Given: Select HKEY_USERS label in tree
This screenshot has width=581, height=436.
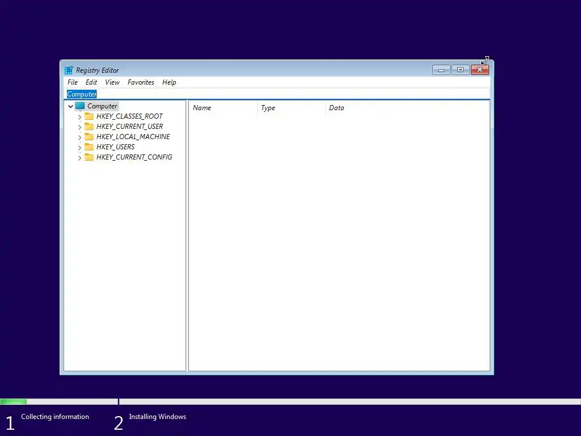Looking at the screenshot, I should 115,147.
